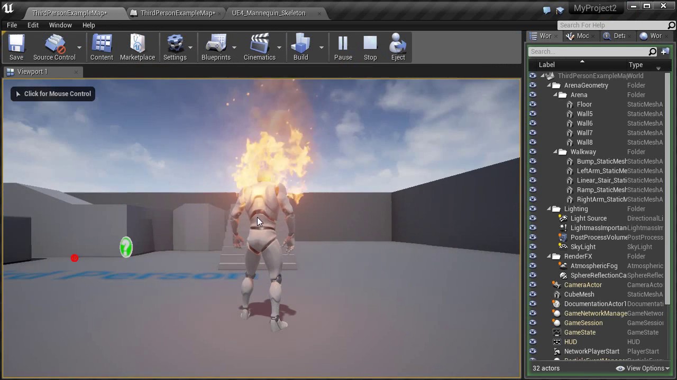The height and width of the screenshot is (380, 677).
Task: Click the Search For Help magnifier icon
Action: click(671, 25)
